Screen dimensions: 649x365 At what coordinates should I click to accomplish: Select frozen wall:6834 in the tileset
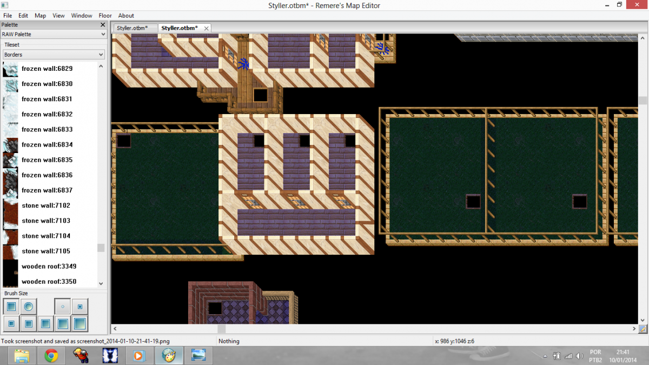pyautogui.click(x=50, y=144)
